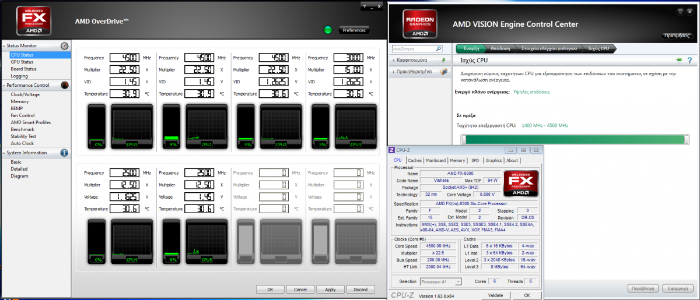Screen dimensions: 700x300
Task: Click Cancel in AMD OverDrive
Action: pos(300,290)
